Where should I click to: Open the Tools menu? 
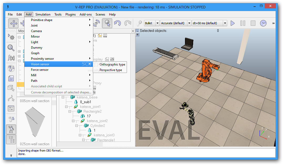pos(58,14)
